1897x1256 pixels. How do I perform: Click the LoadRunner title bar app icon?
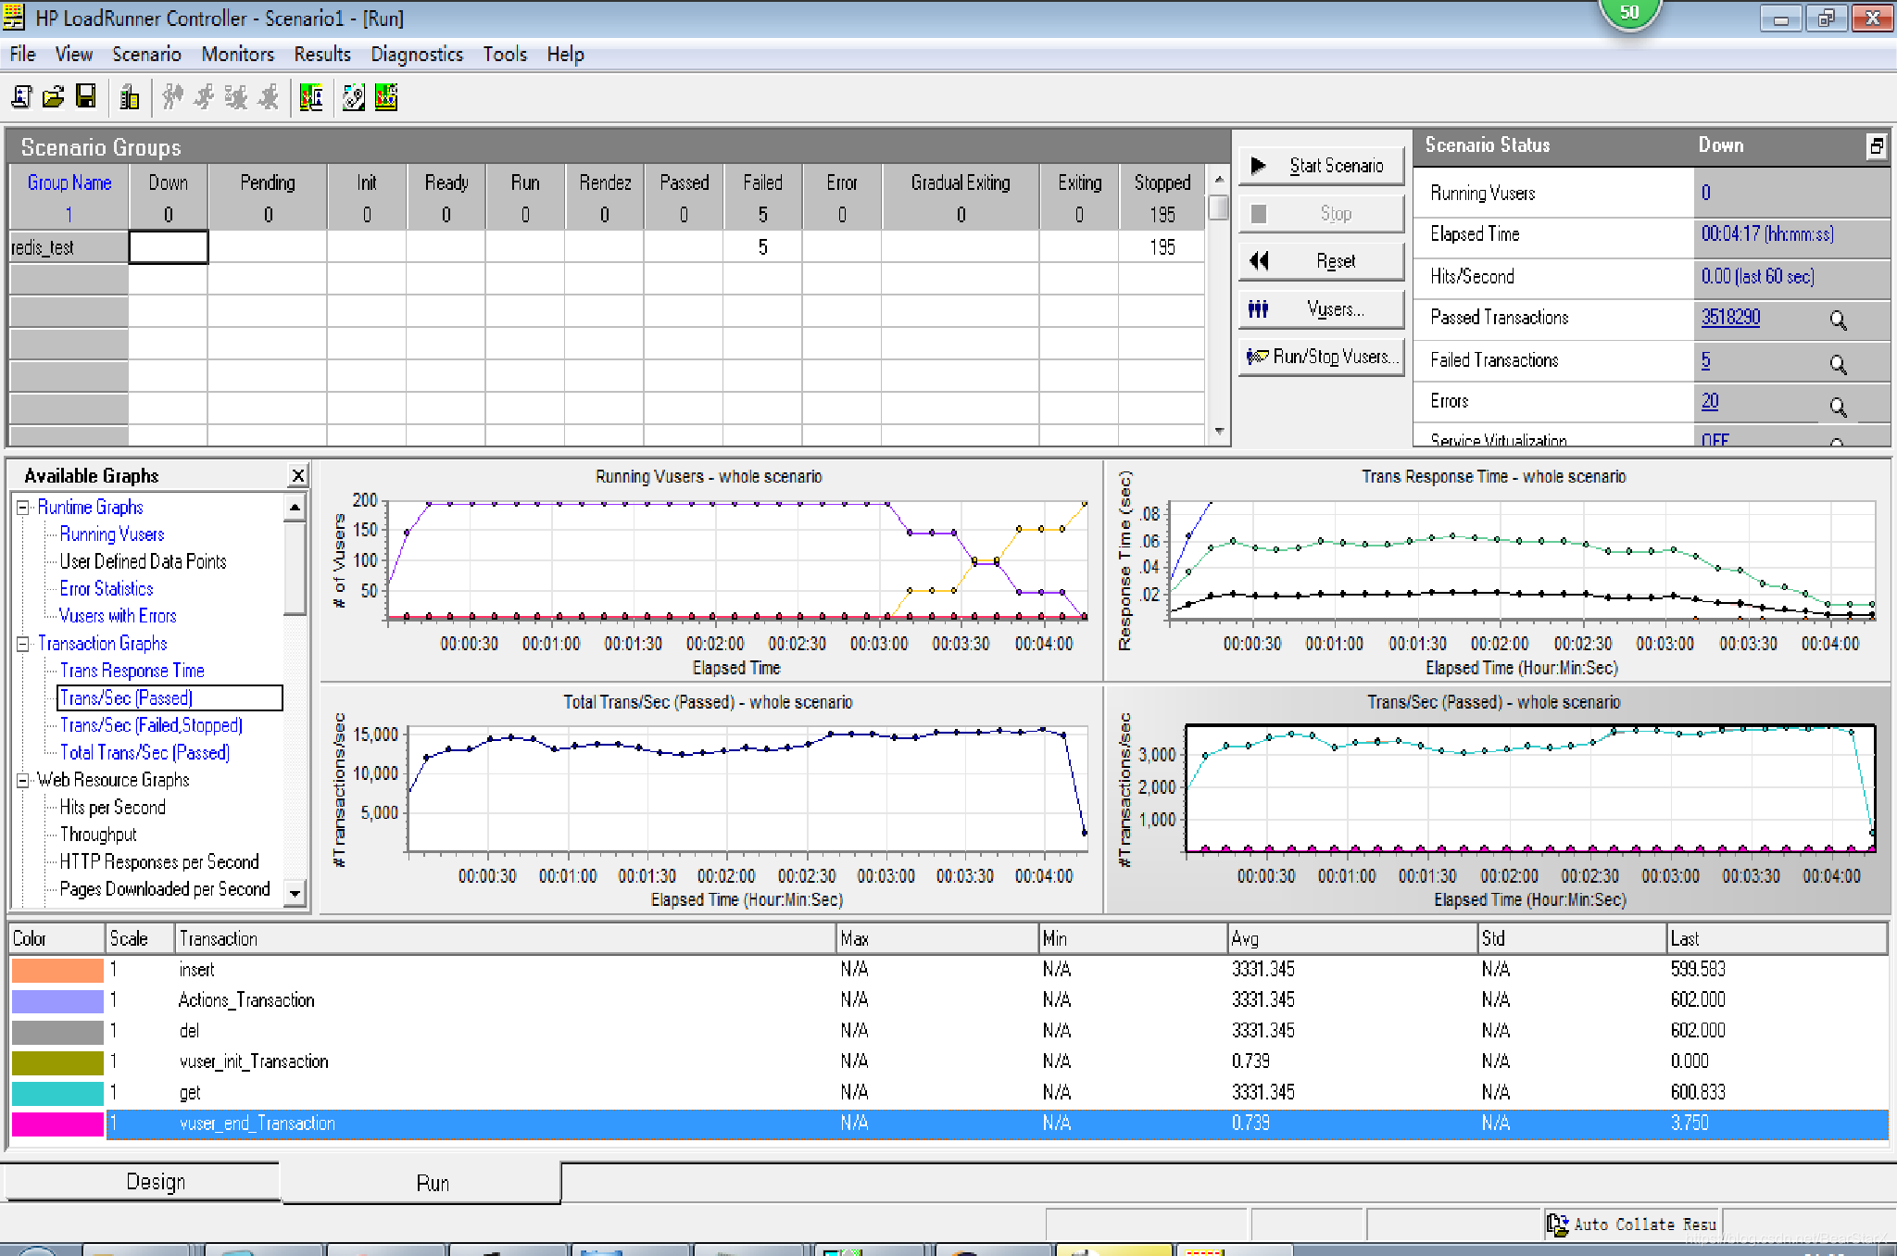tap(14, 18)
